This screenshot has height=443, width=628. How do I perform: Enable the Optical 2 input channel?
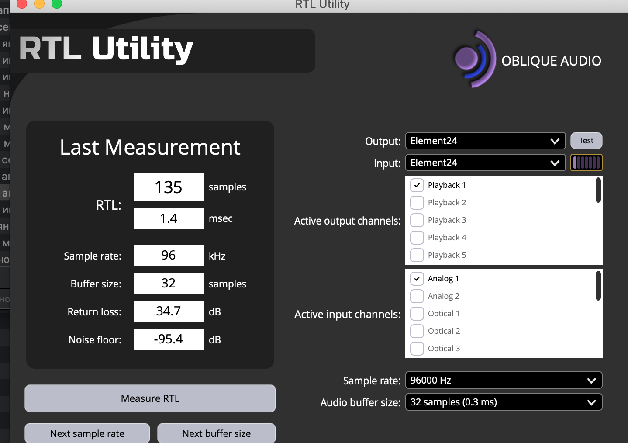tap(417, 331)
